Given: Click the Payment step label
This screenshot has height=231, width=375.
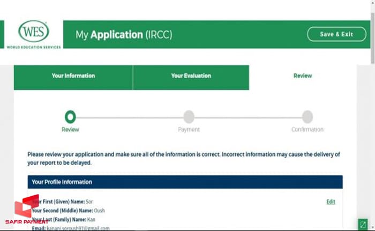Looking at the screenshot, I should (189, 129).
